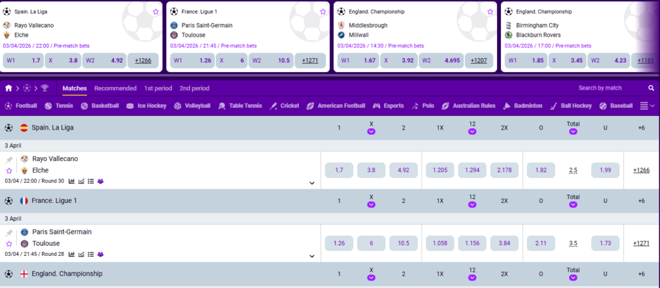Select Table Tennis in the sports bar
660x288 pixels.
click(x=240, y=106)
